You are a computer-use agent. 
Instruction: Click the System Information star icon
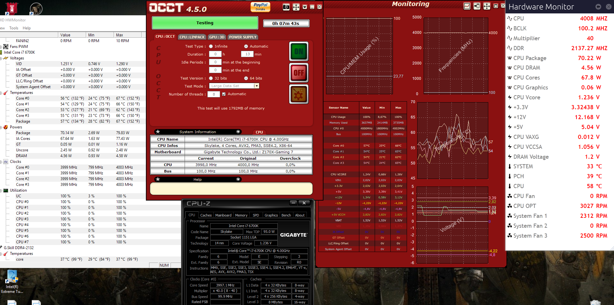tap(158, 132)
